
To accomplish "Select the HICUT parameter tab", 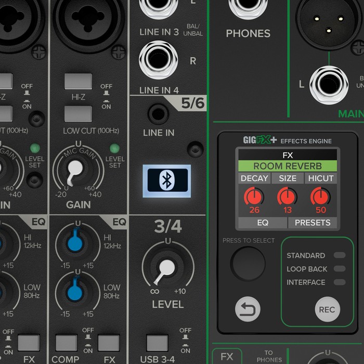I will 321,178.
